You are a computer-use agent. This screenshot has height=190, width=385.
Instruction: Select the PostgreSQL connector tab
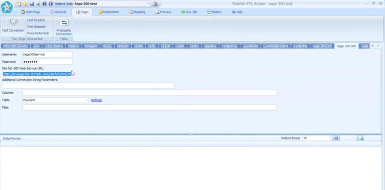[x=229, y=46]
